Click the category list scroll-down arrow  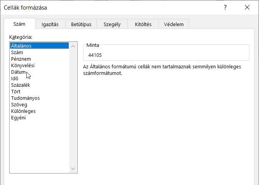point(73,168)
